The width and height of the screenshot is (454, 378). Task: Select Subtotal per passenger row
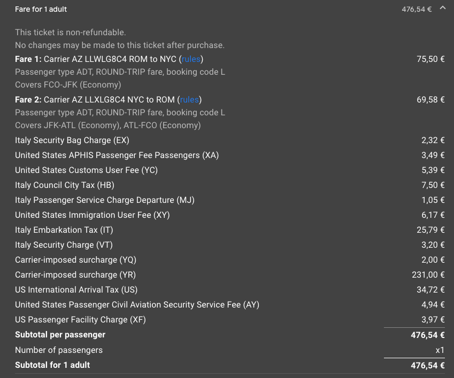229,335
